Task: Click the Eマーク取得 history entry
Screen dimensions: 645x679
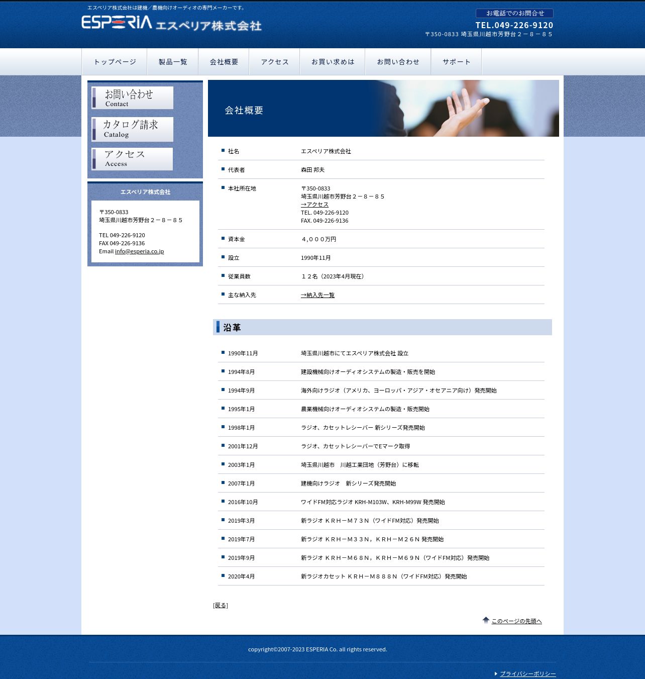Action: 355,446
